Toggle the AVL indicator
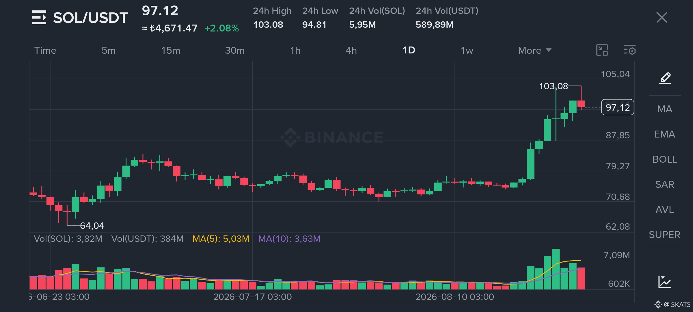The width and height of the screenshot is (693, 312). coord(665,209)
